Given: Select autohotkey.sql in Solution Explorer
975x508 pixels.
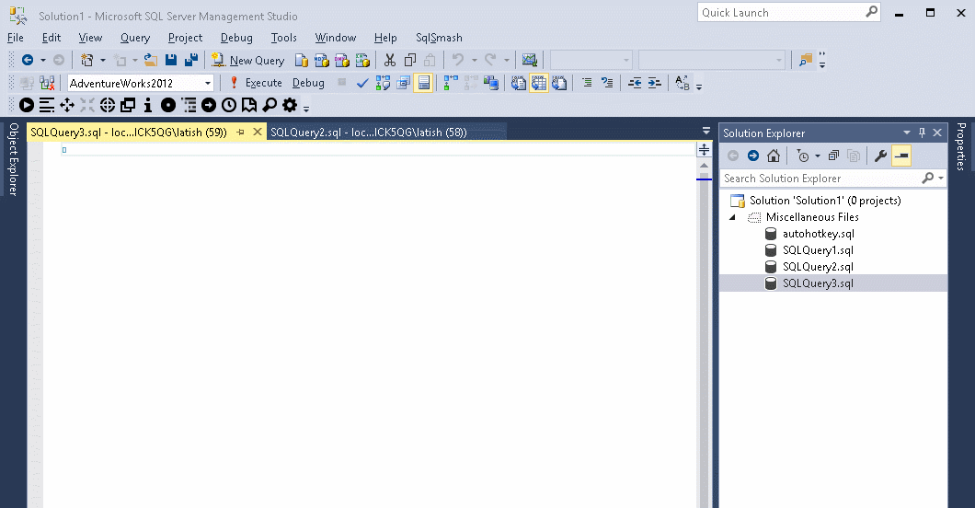Looking at the screenshot, I should [819, 234].
